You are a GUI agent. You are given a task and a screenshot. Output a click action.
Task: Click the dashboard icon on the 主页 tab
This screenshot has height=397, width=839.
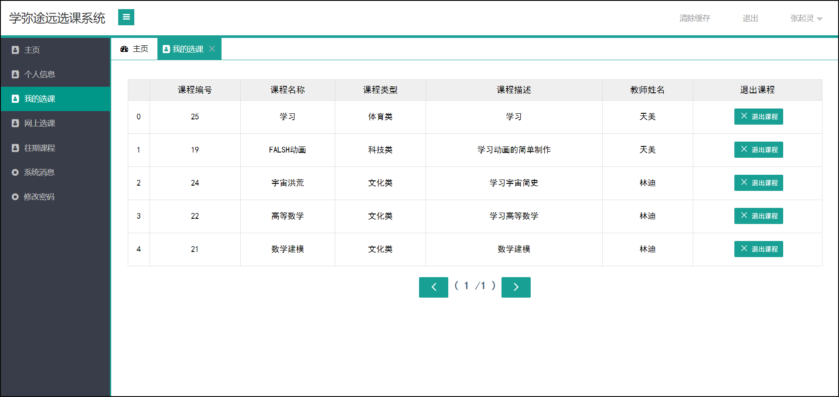[124, 49]
